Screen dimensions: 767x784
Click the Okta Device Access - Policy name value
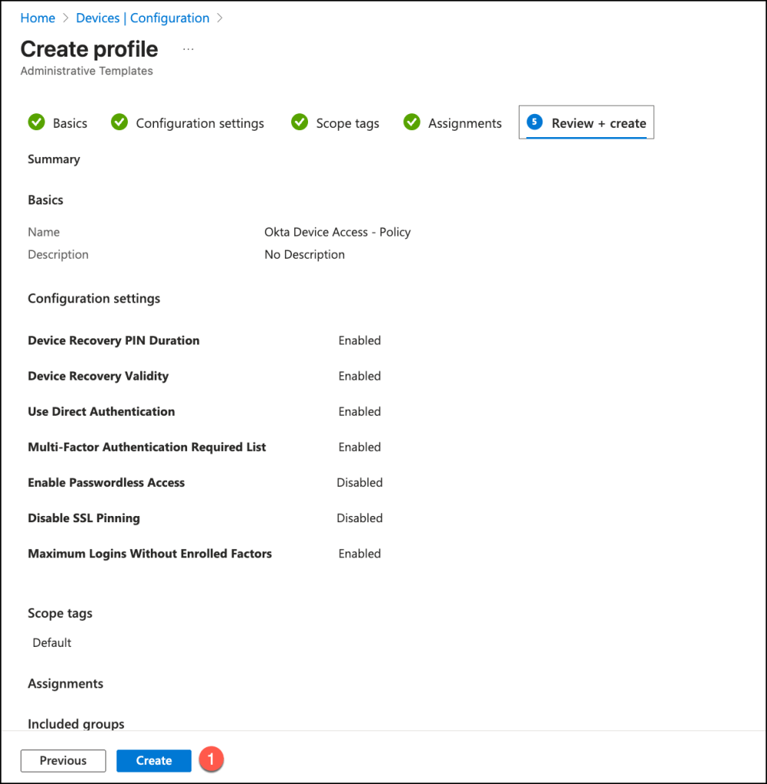click(x=337, y=232)
